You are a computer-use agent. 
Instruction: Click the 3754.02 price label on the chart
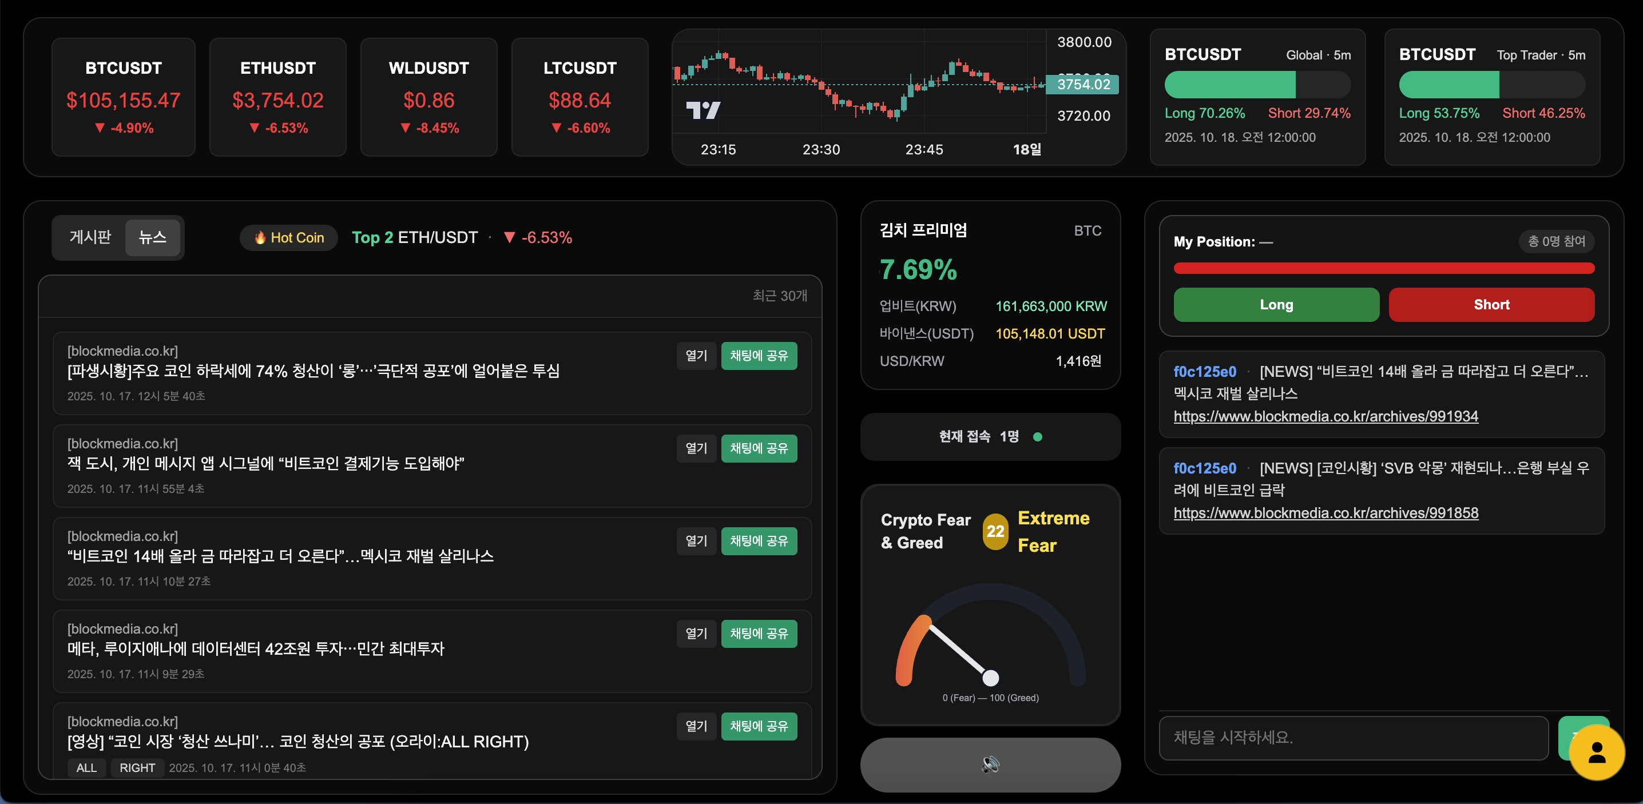tap(1083, 85)
